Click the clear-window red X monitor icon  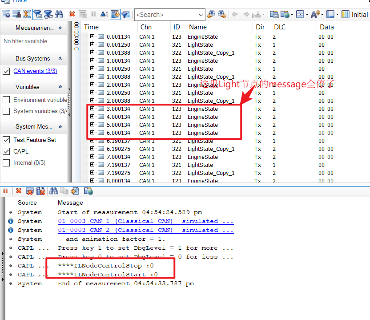29,191
